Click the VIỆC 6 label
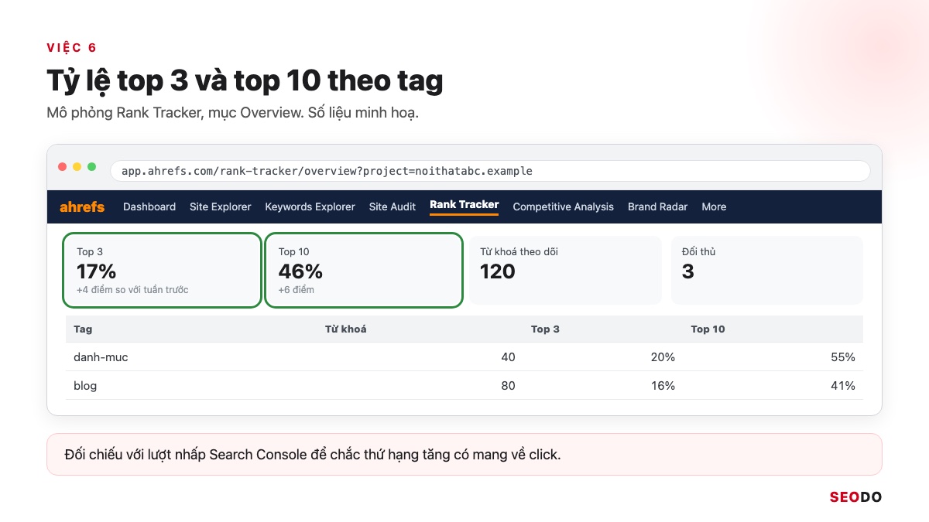Viewport: 929px width, 522px height. [71, 48]
